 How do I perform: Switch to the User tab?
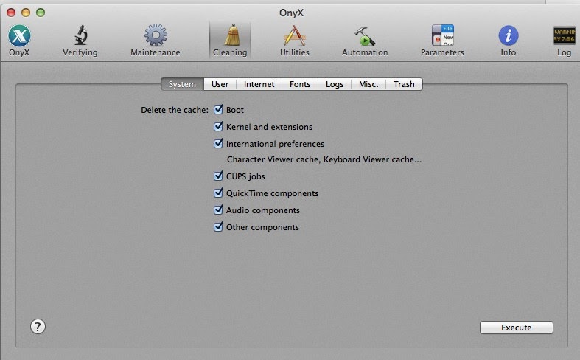(220, 84)
